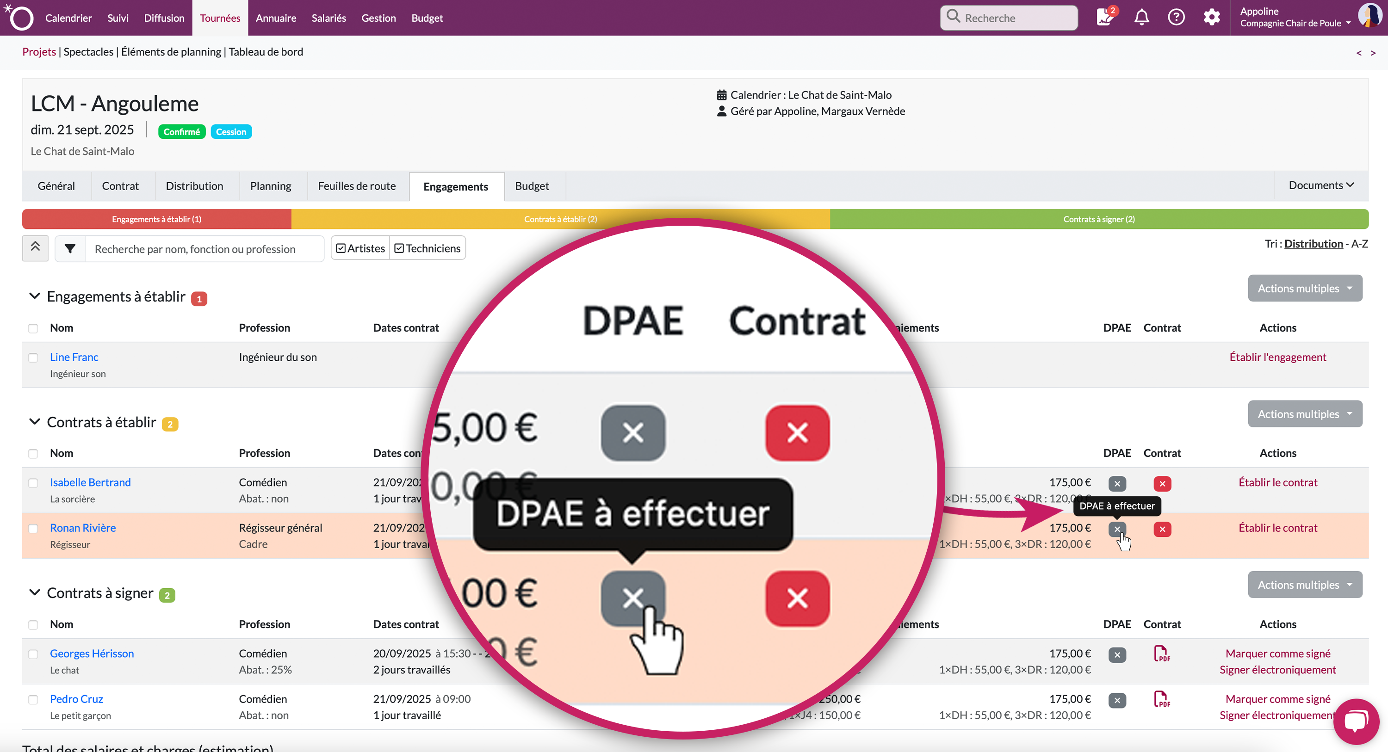1388x752 pixels.
Task: Switch to the Feuilles de route tab
Action: pos(356,186)
